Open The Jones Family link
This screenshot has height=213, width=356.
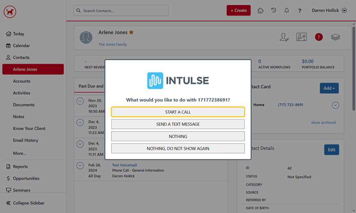coord(113,45)
